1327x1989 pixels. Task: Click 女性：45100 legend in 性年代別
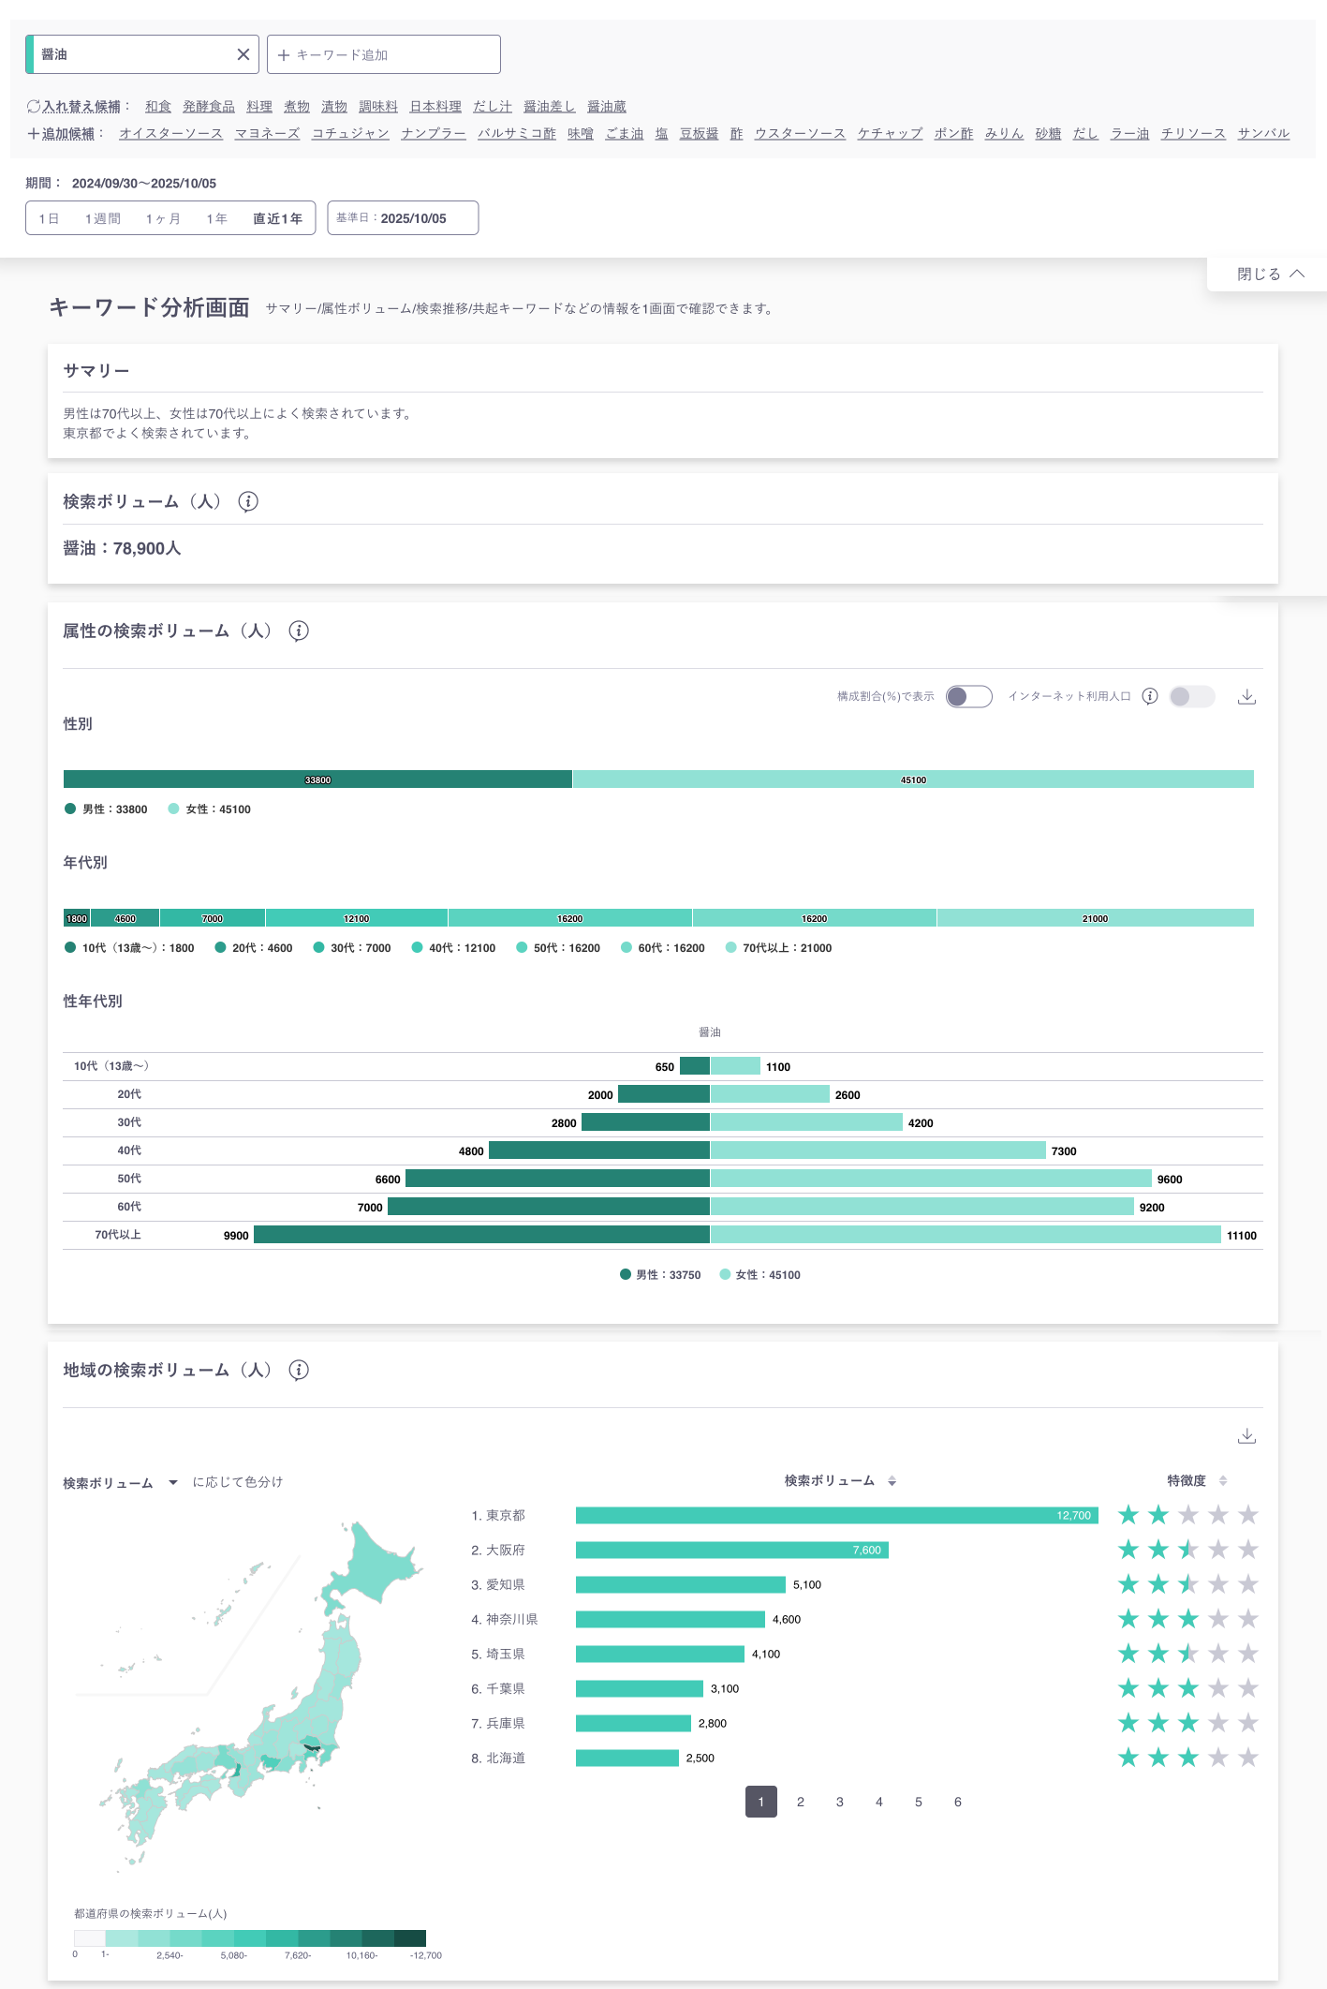tap(759, 1274)
